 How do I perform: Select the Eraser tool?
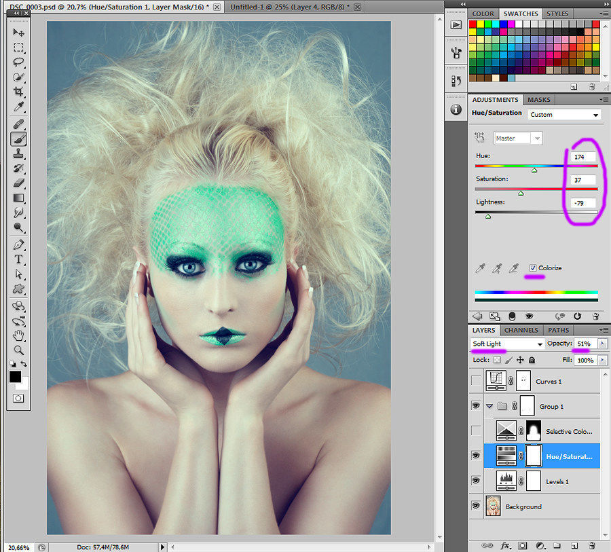(18, 183)
